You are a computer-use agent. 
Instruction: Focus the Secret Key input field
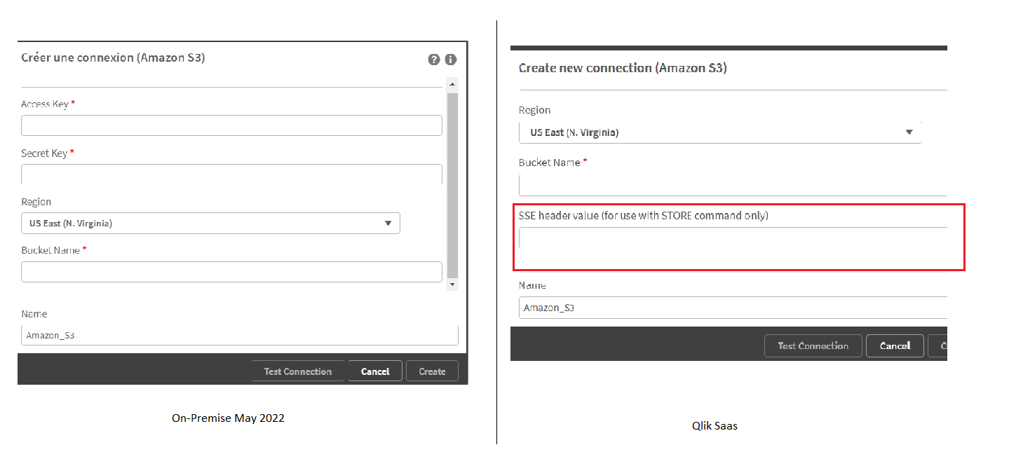[231, 174]
